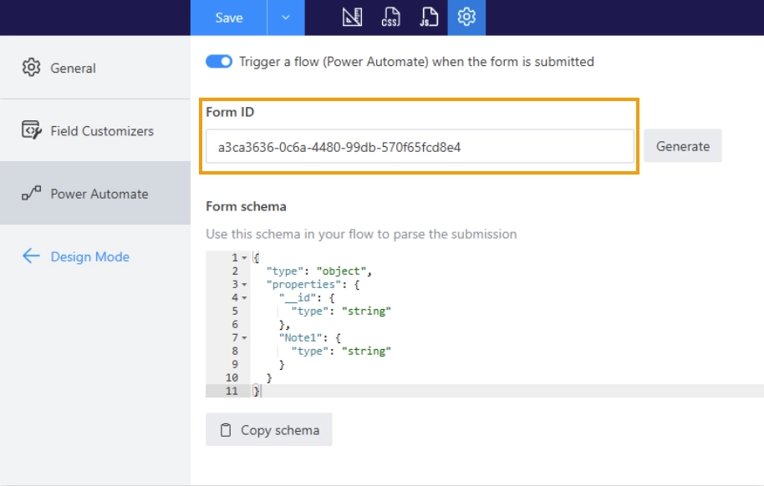The width and height of the screenshot is (764, 486).
Task: Click the "Note1" key in schema editor
Action: click(300, 337)
